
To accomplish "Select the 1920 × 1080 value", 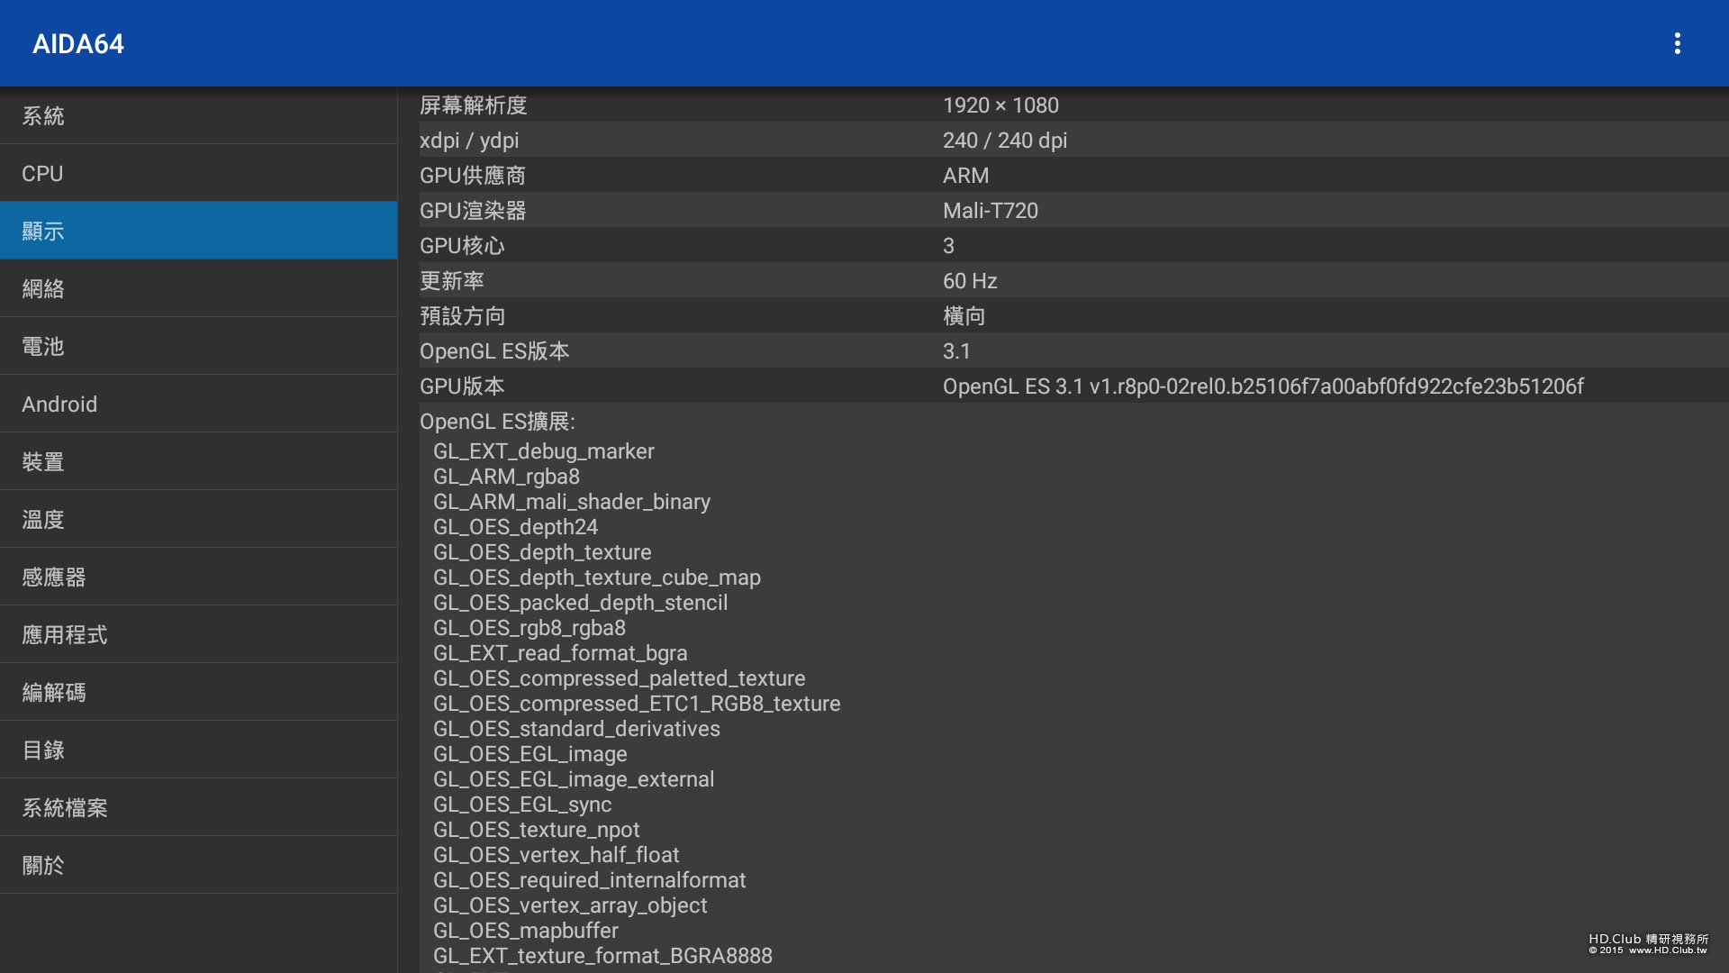I will 1000,105.
